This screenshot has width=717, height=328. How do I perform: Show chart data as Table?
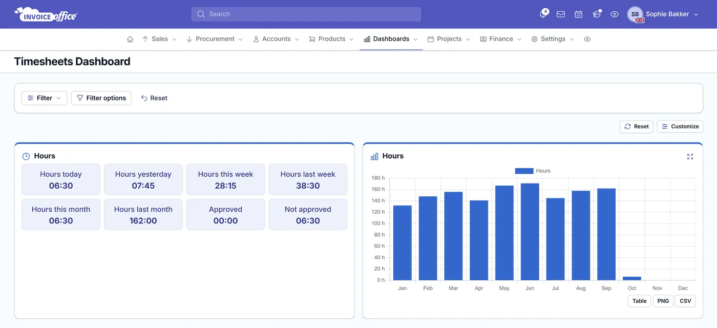click(640, 301)
